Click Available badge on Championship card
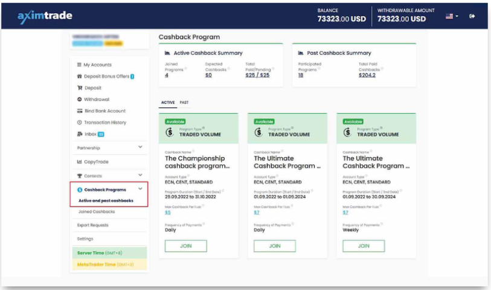The image size is (491, 290). point(175,121)
